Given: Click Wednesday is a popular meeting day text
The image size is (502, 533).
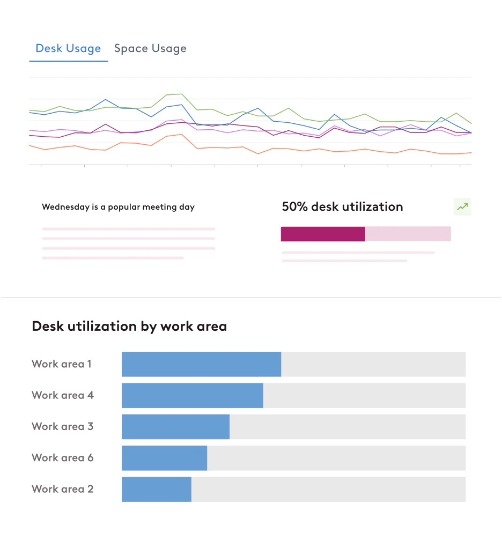Looking at the screenshot, I should coord(118,207).
